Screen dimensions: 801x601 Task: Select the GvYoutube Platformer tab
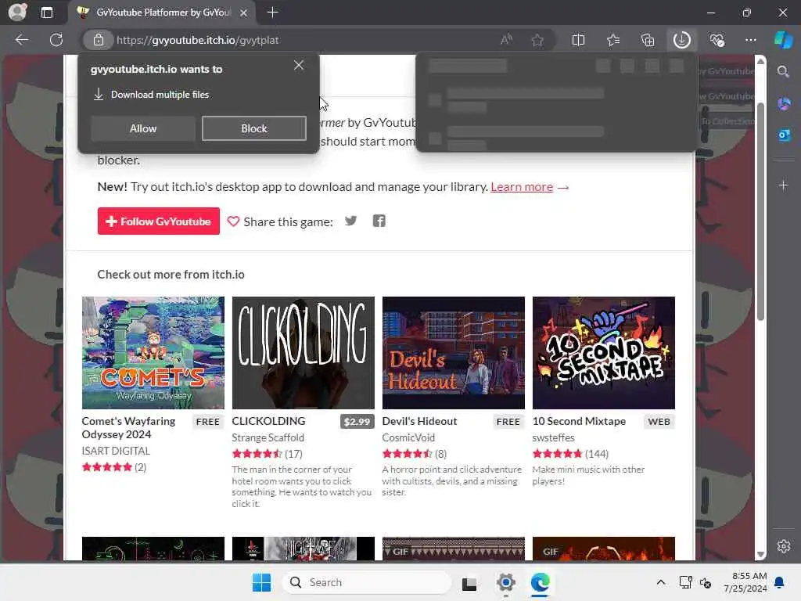click(163, 13)
